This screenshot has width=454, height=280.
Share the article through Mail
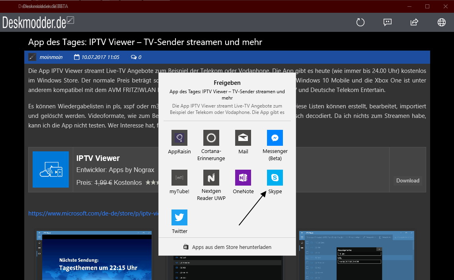click(243, 138)
